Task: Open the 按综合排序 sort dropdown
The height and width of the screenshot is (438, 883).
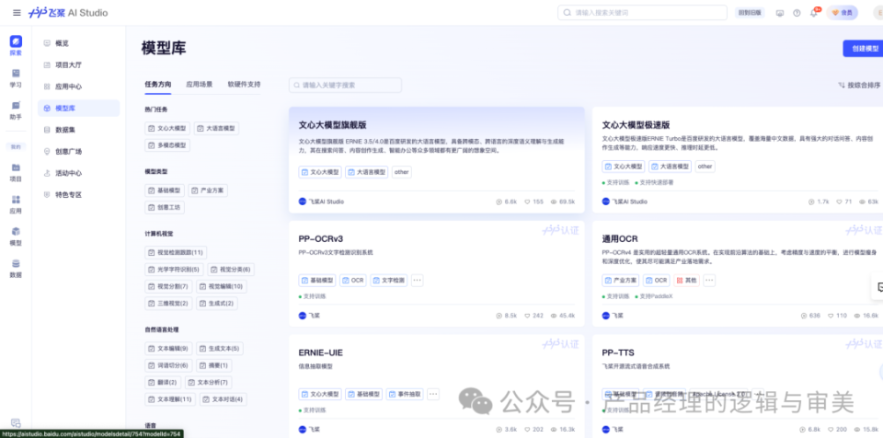Action: pos(859,86)
